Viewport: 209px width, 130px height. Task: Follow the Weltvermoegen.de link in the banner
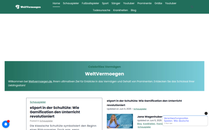tap(40, 81)
